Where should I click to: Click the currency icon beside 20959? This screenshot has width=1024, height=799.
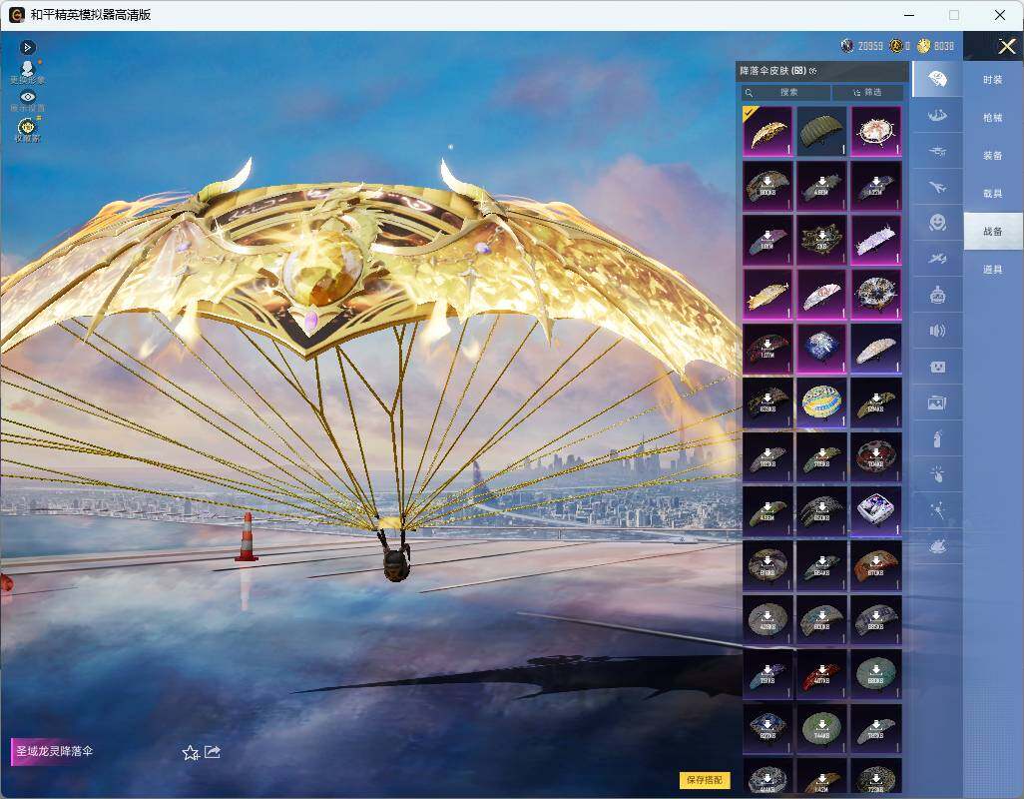pyautogui.click(x=847, y=46)
